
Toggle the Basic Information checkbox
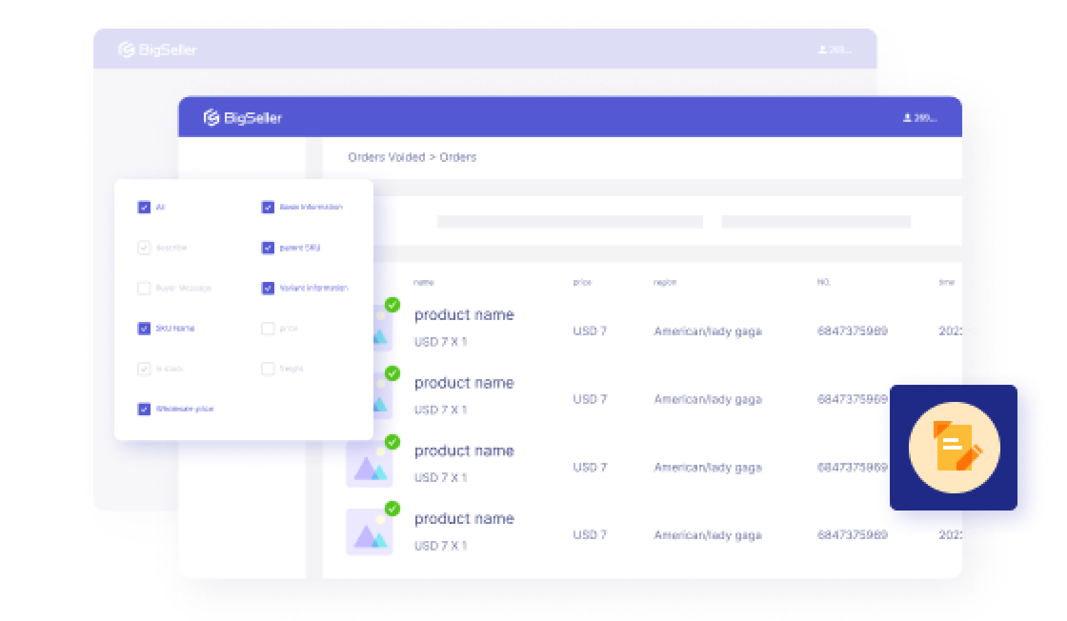(268, 207)
